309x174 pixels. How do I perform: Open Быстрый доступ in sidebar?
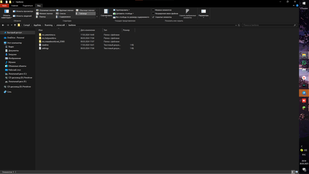coord(15,32)
